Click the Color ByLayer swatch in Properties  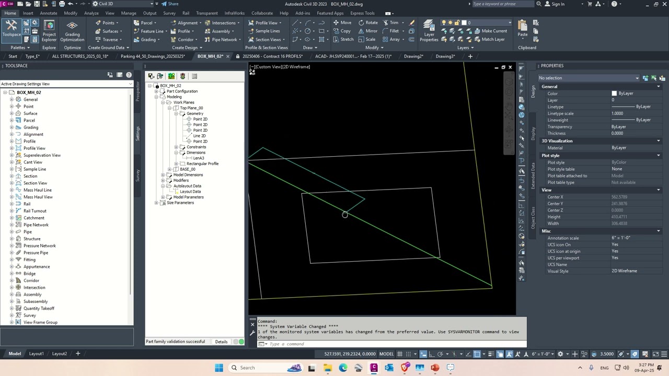tap(614, 93)
